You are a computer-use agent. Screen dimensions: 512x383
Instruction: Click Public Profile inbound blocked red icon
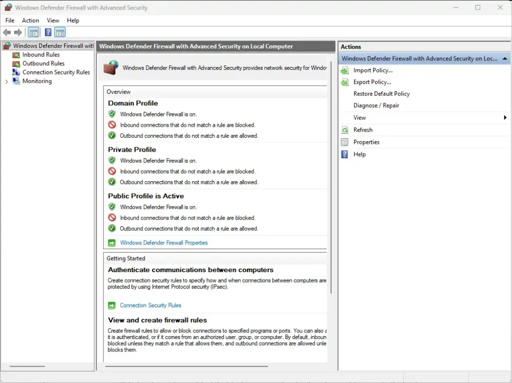tap(112, 217)
